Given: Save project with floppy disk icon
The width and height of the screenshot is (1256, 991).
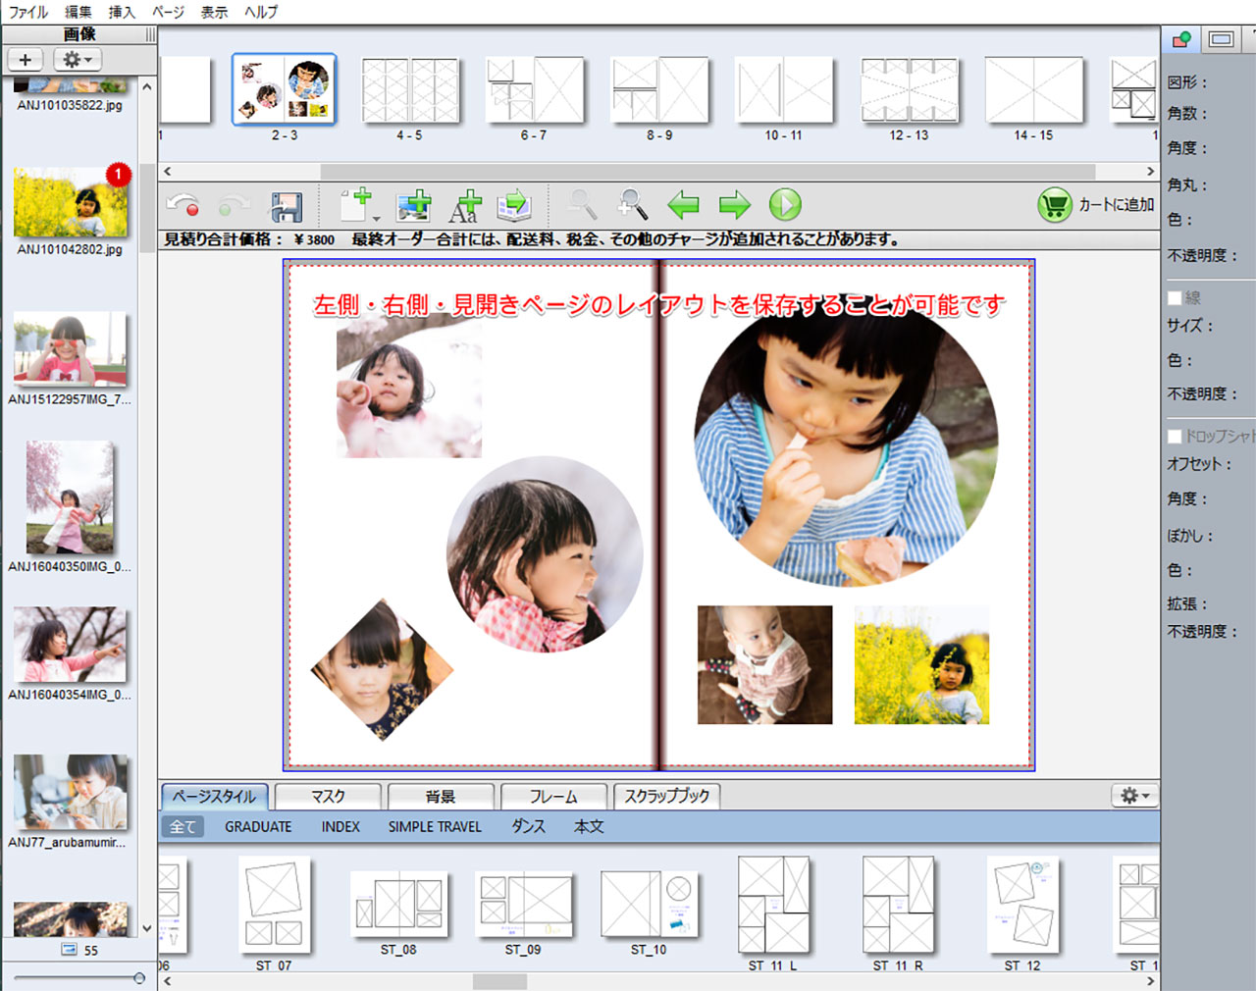Looking at the screenshot, I should tap(286, 206).
